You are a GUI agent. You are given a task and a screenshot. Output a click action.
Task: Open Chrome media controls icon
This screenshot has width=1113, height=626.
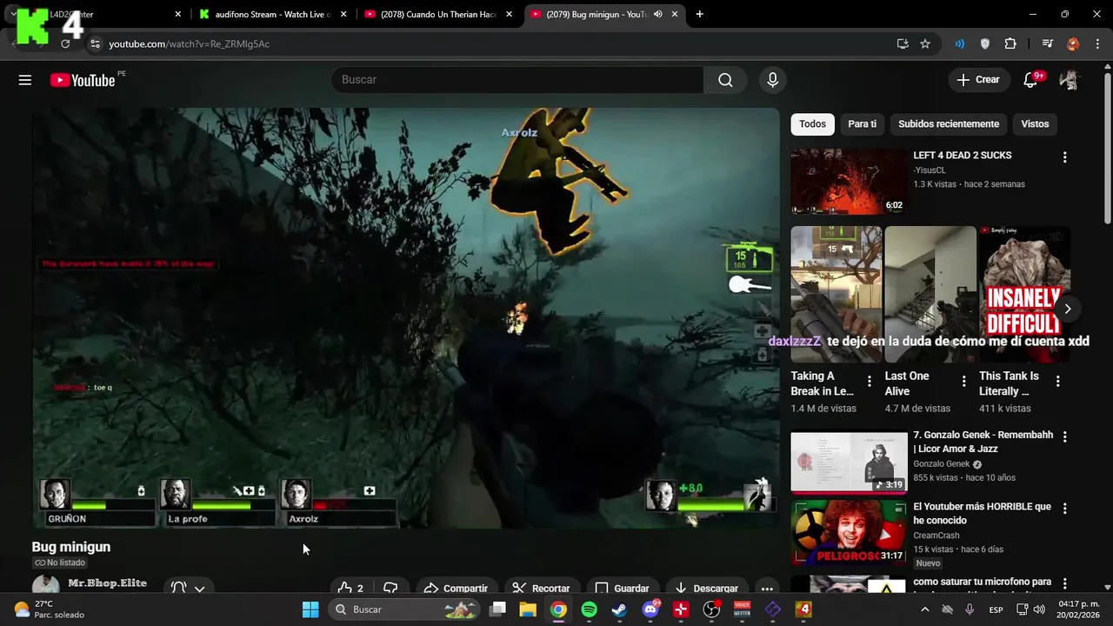click(x=1048, y=43)
